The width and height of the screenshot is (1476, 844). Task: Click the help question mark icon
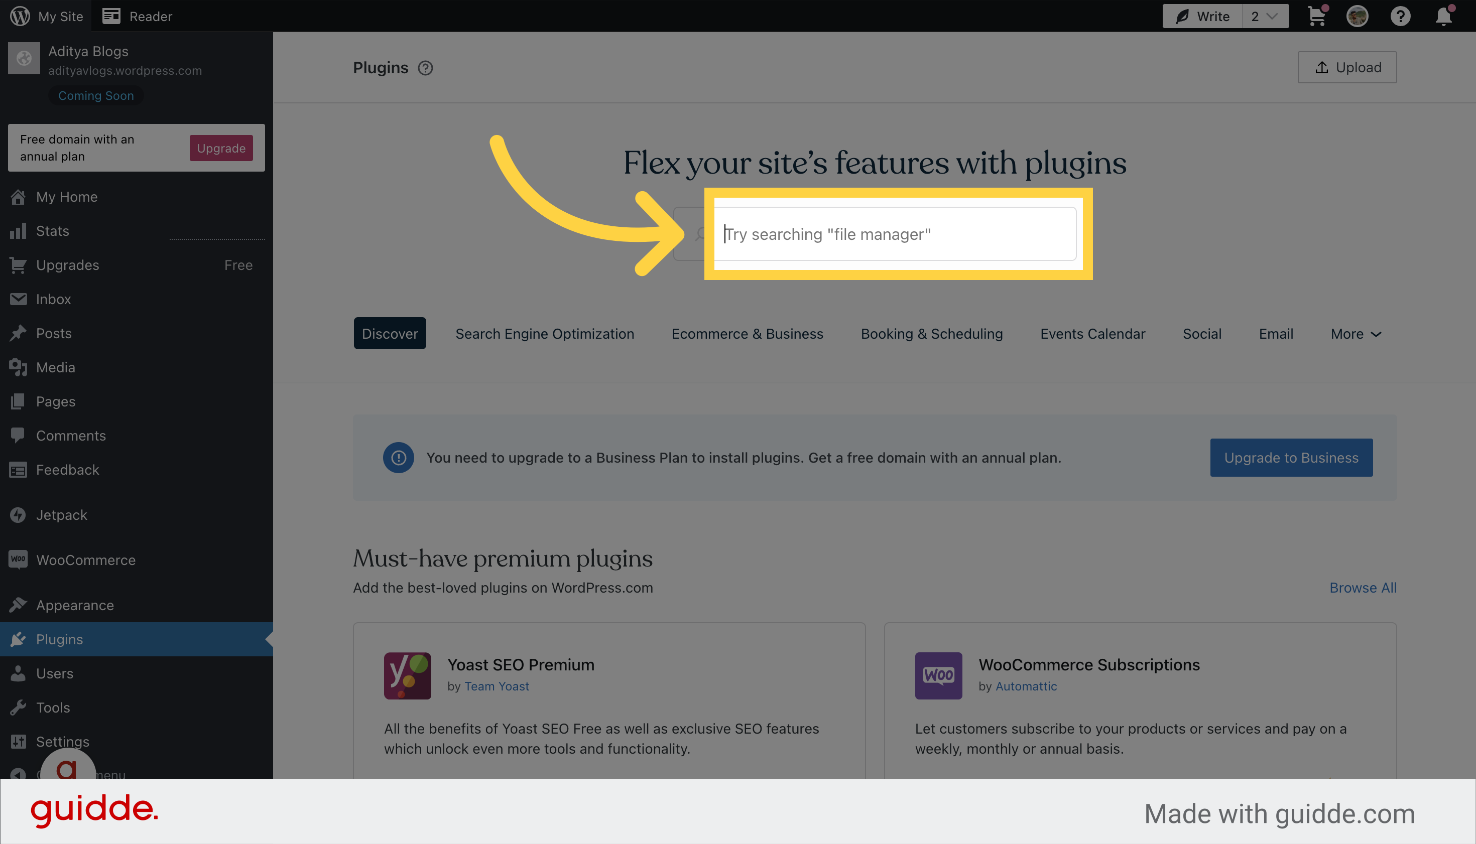tap(425, 67)
